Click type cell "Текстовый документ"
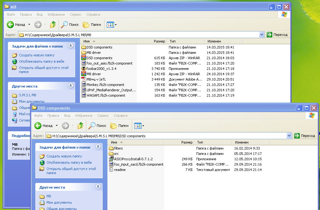 [x=213, y=169]
